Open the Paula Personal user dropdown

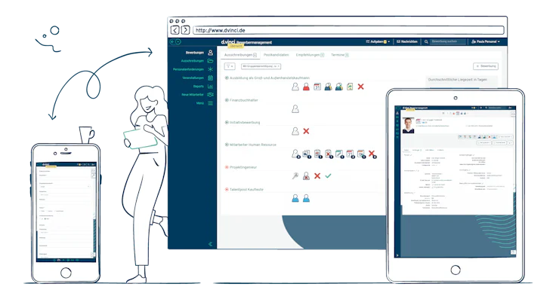pyautogui.click(x=486, y=41)
